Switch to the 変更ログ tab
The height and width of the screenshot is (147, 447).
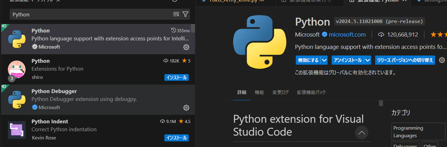[x=280, y=92]
